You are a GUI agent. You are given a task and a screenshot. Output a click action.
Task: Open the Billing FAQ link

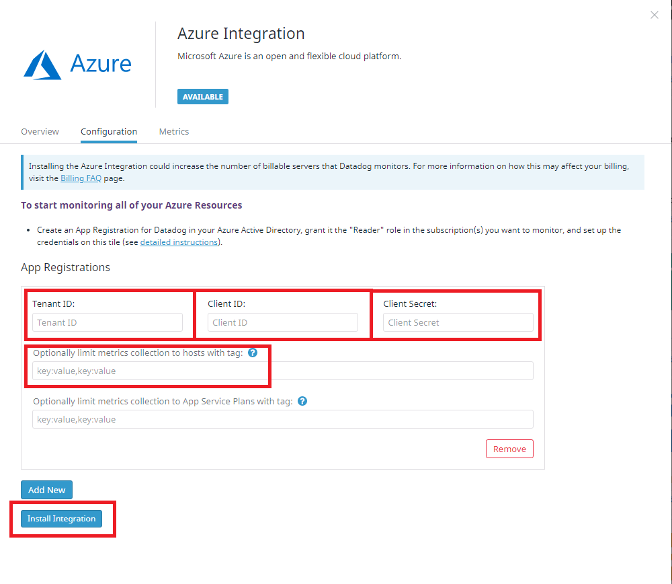[81, 178]
